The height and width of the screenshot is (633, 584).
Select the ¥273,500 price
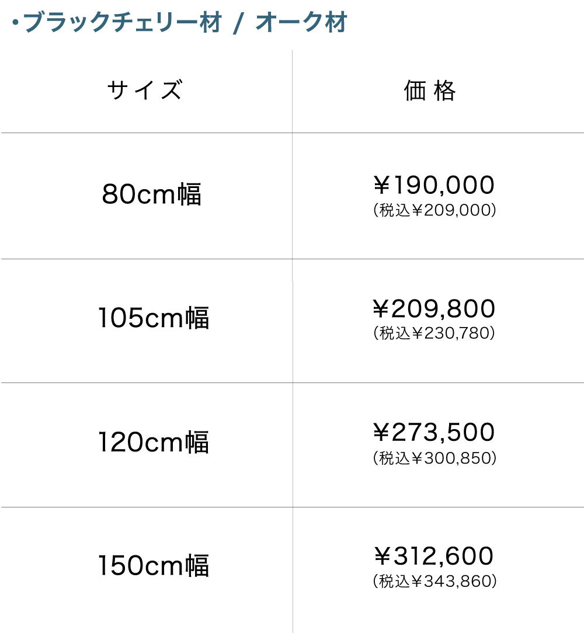pos(434,433)
